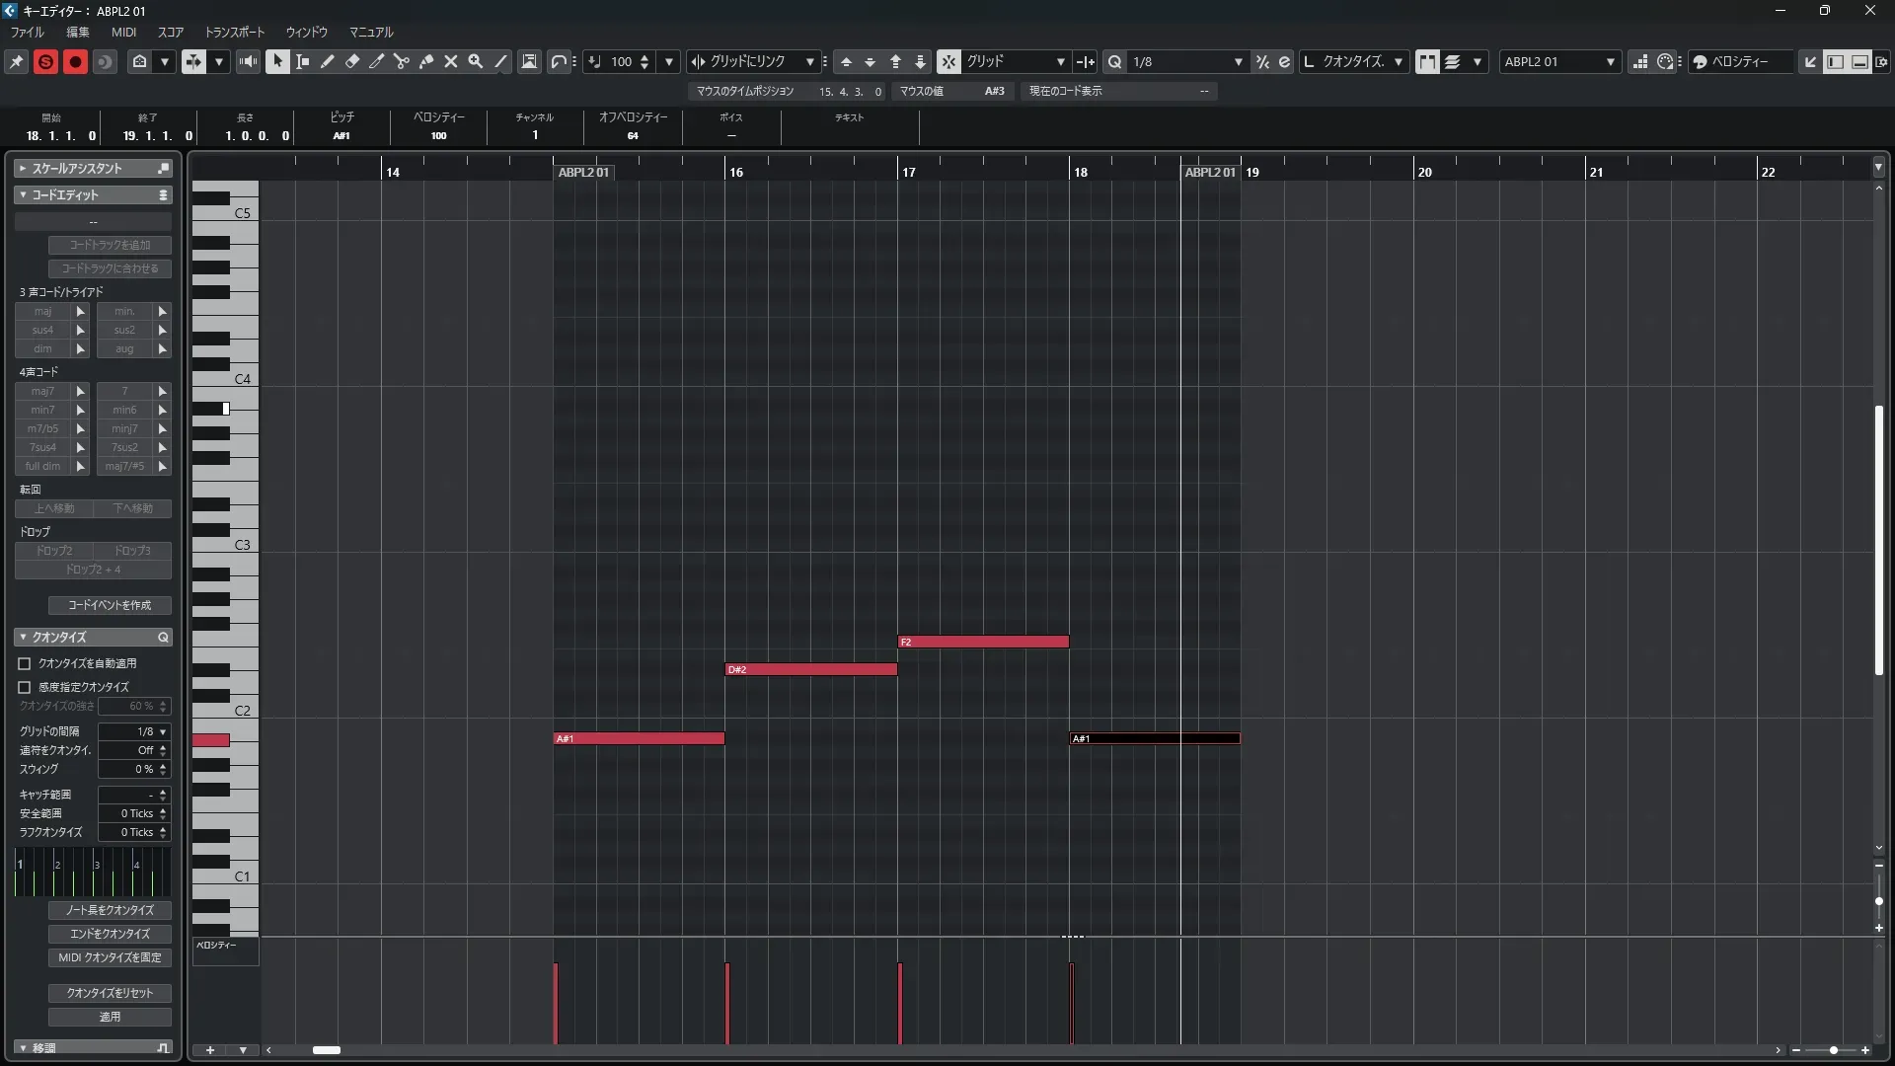1895x1066 pixels.
Task: Click the horizontal zoom slider handle
Action: coord(1833,1050)
